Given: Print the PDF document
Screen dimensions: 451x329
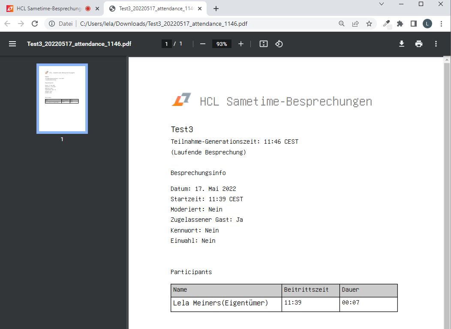Looking at the screenshot, I should pyautogui.click(x=419, y=44).
